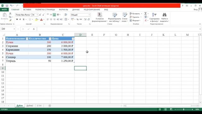Viewport: 202px width, 114px height.
Task: Open Find and Select (Найти и выделить)
Action: tap(164, 17)
